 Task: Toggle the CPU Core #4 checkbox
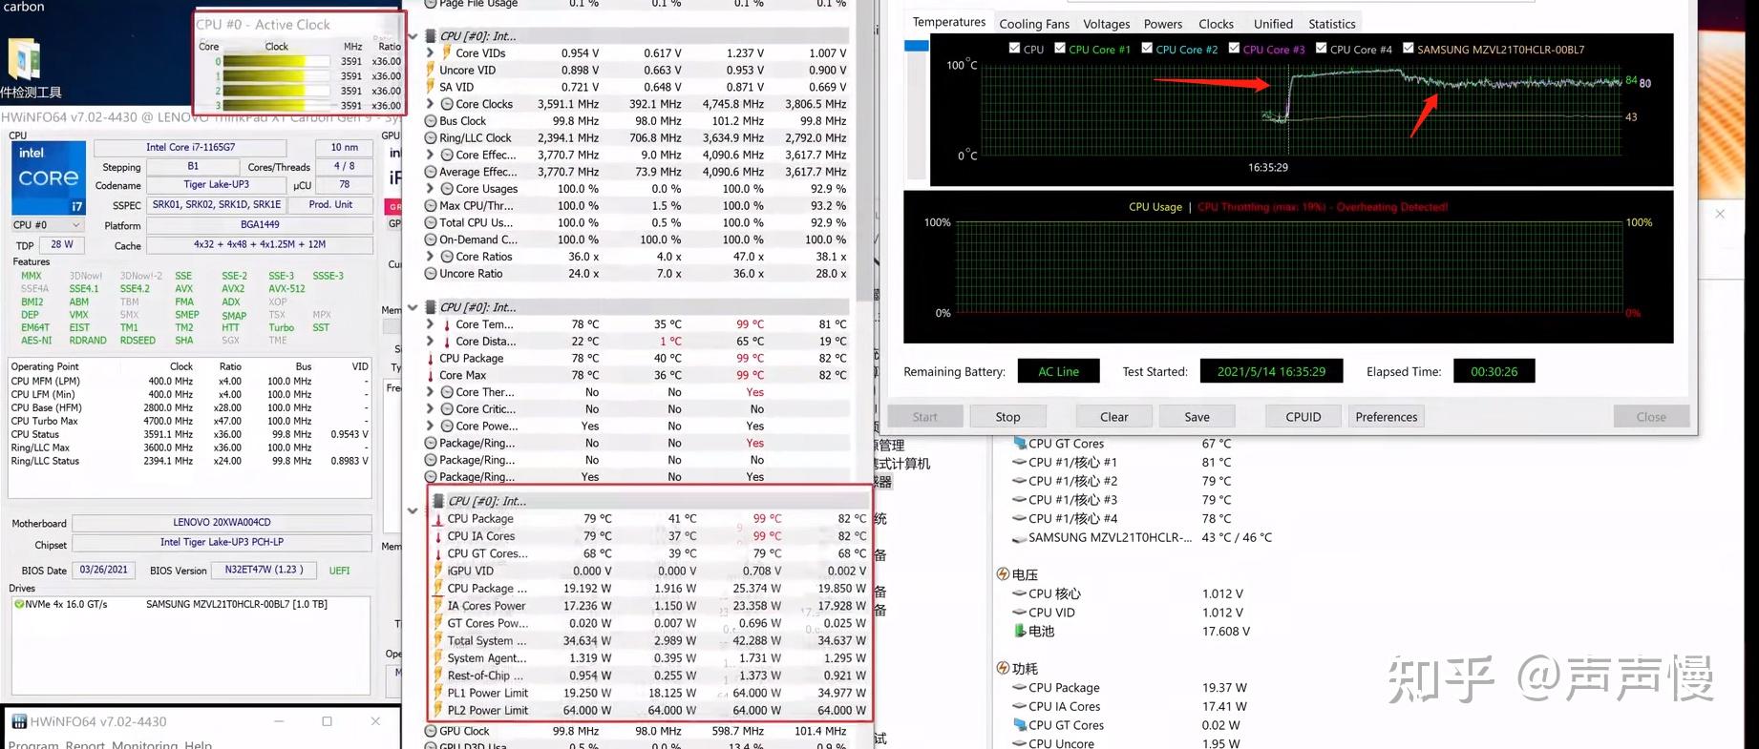click(1322, 48)
